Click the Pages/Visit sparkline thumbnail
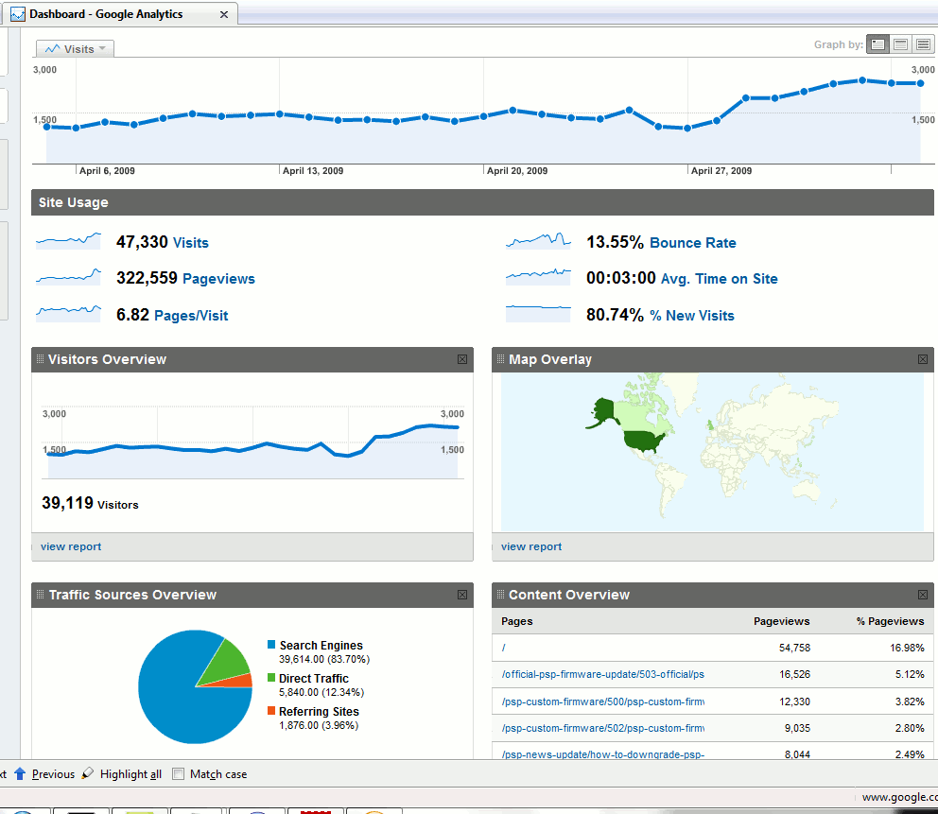 tap(68, 313)
